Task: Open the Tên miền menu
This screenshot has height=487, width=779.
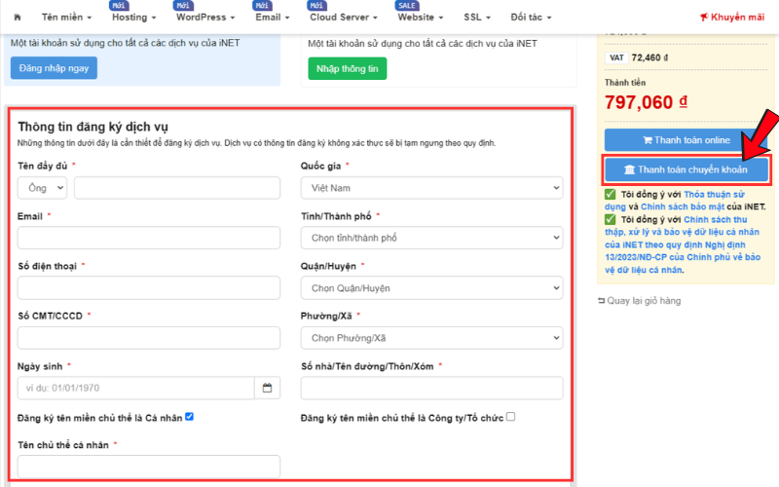Action: tap(66, 18)
